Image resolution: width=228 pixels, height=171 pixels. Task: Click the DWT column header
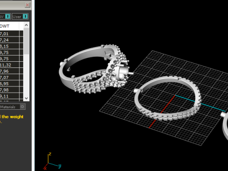click(9, 26)
